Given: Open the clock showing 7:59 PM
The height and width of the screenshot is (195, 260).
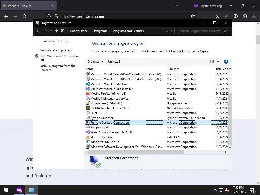Looking at the screenshot, I should pos(238,190).
